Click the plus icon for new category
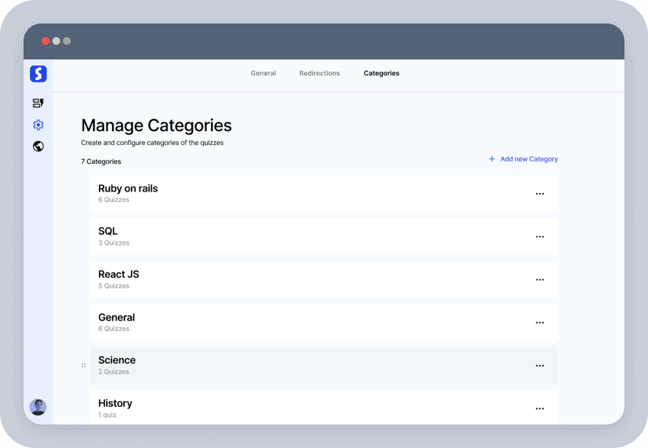The image size is (648, 448). pyautogui.click(x=492, y=159)
